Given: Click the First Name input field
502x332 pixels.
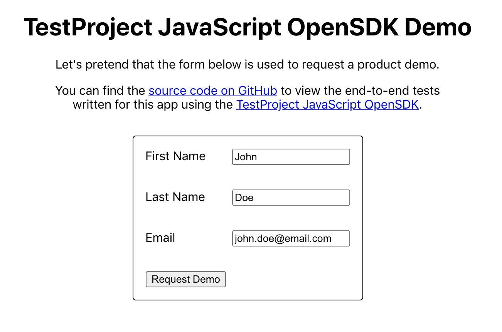Looking at the screenshot, I should point(291,157).
